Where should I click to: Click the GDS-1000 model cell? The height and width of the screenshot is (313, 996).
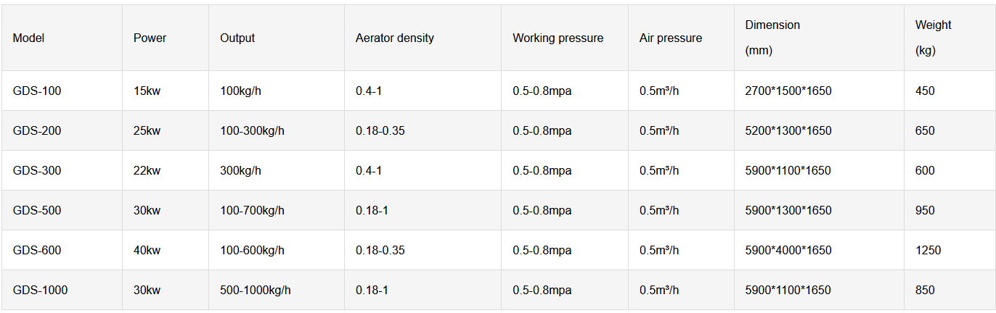(x=40, y=291)
